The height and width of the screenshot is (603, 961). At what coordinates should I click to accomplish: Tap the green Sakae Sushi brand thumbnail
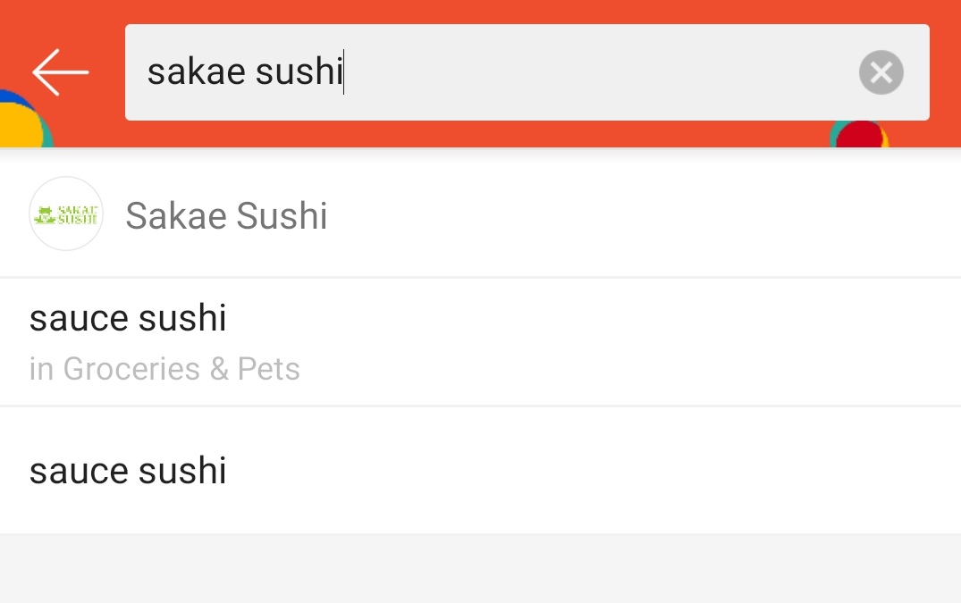pyautogui.click(x=66, y=214)
